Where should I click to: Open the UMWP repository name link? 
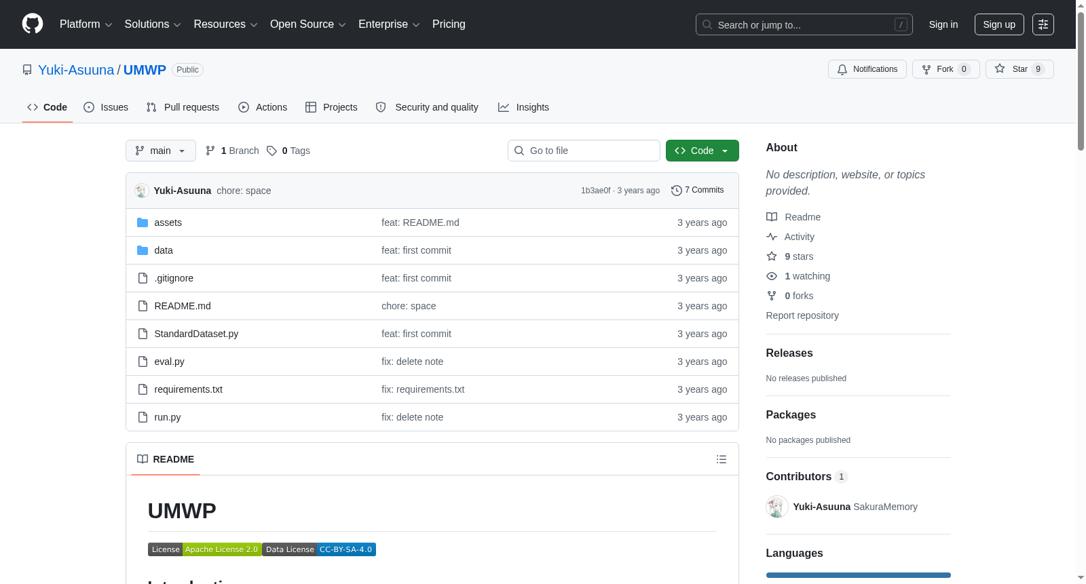(x=145, y=70)
